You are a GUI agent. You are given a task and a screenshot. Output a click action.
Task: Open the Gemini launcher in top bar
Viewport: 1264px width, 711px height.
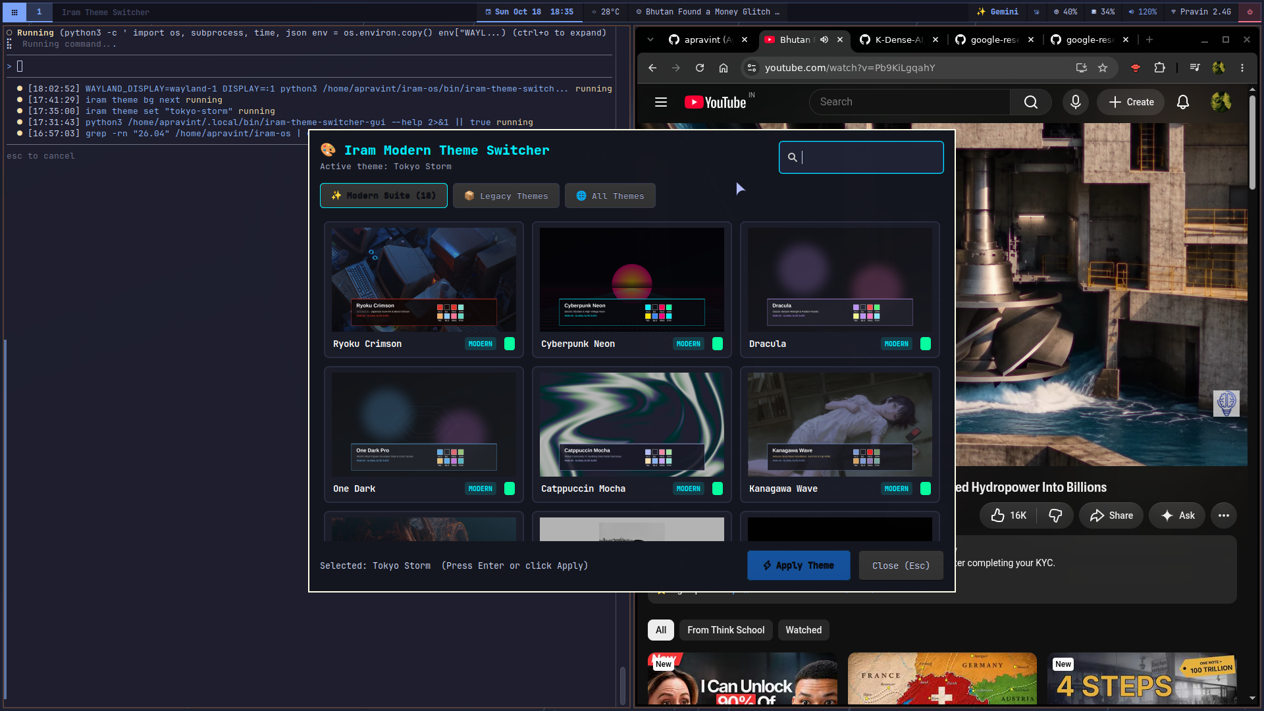pyautogui.click(x=997, y=12)
